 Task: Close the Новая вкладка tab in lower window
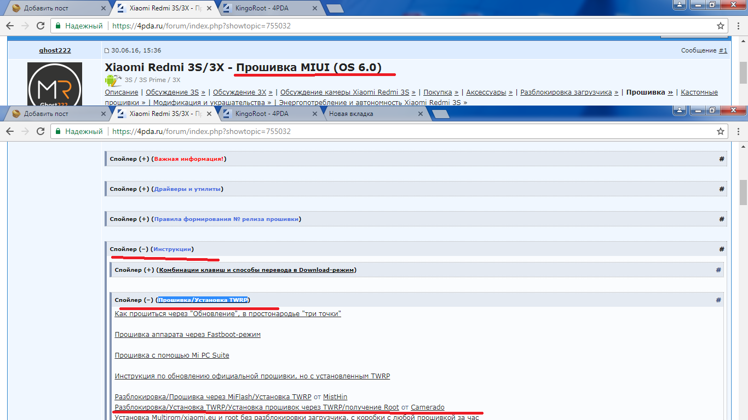(x=420, y=114)
